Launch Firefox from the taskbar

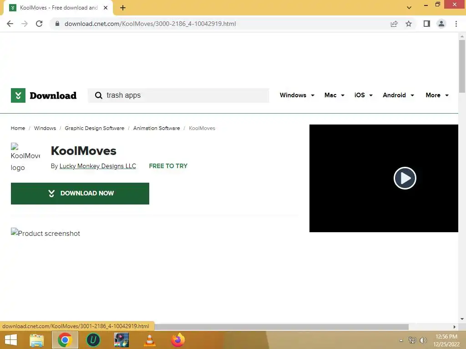[x=178, y=340]
